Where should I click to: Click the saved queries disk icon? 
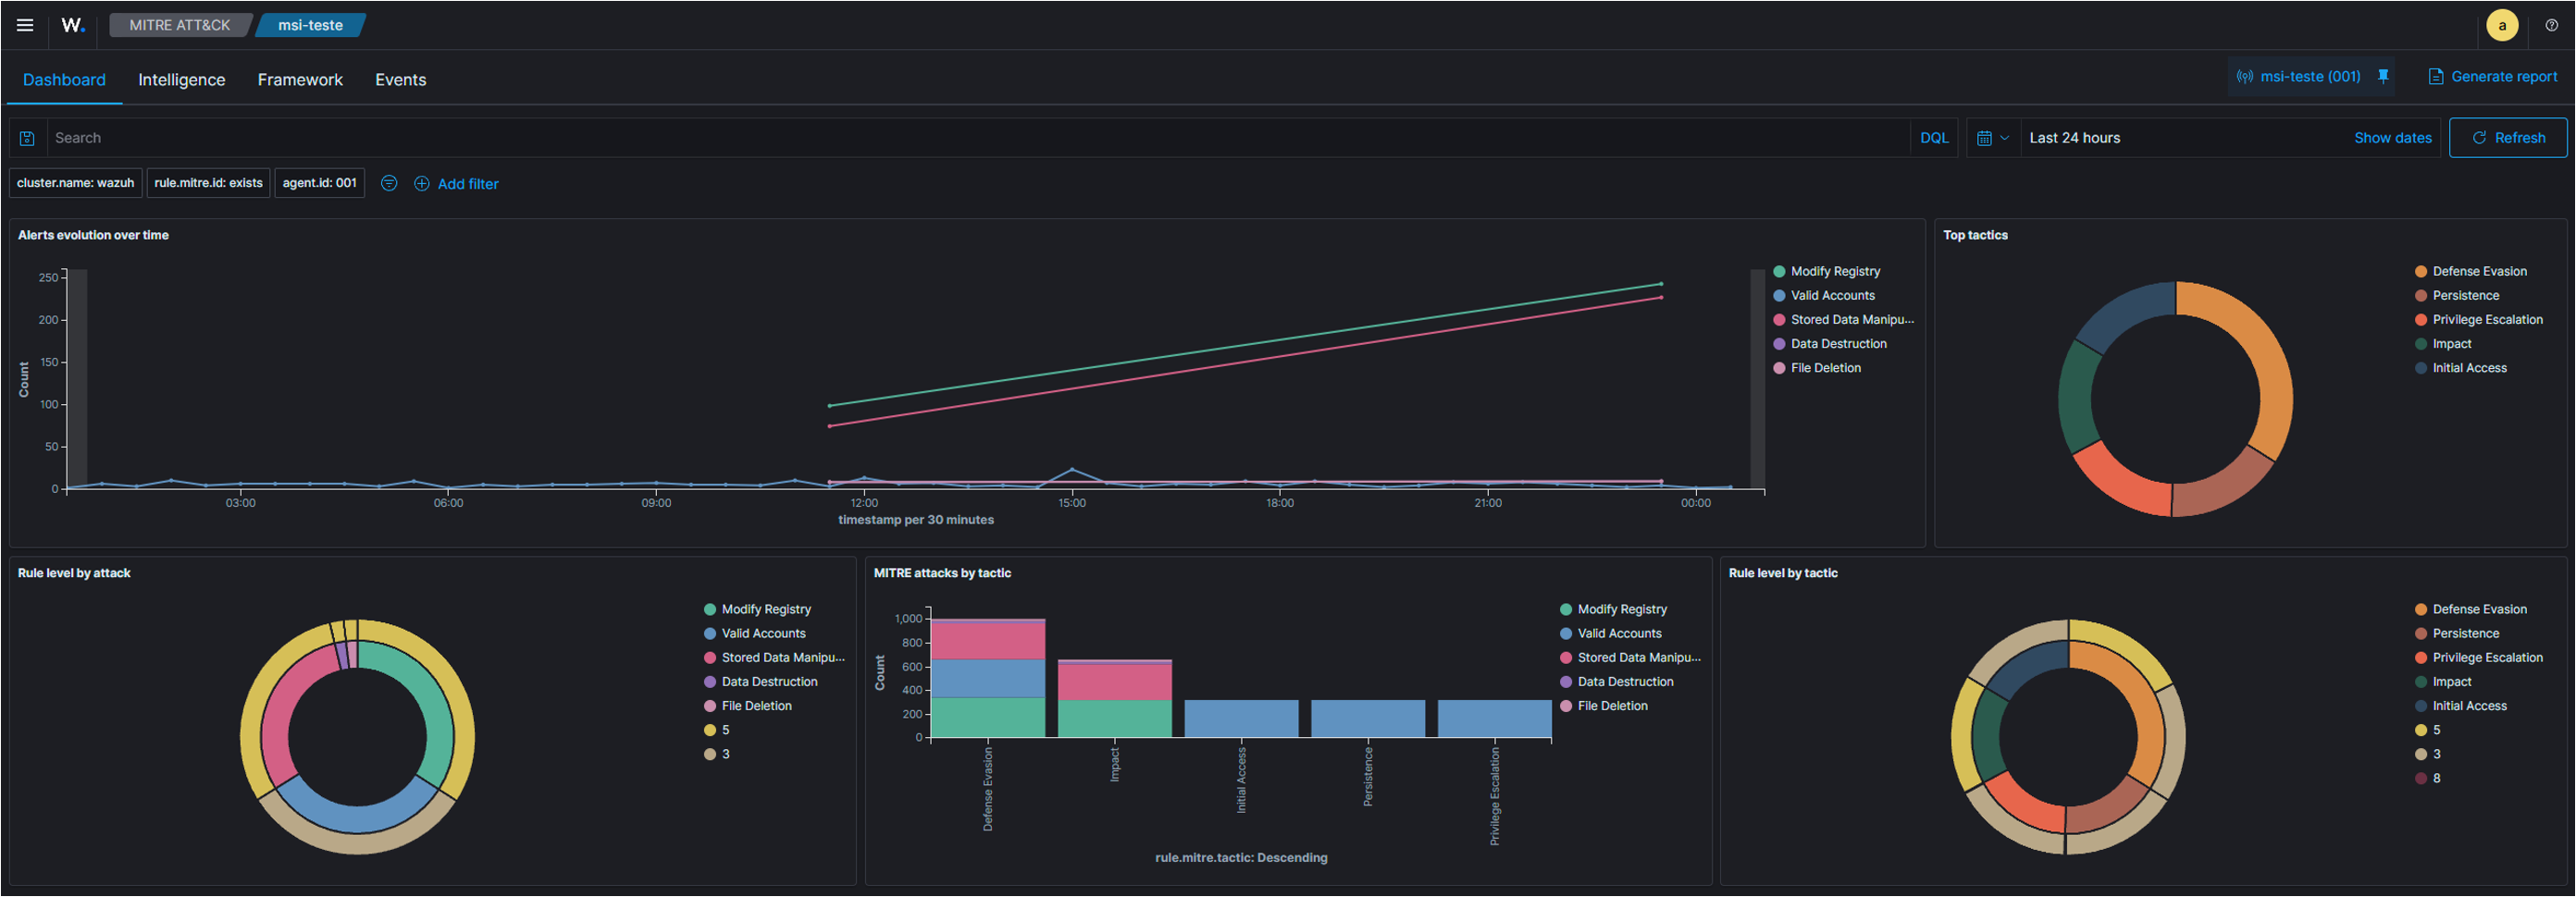tap(28, 138)
